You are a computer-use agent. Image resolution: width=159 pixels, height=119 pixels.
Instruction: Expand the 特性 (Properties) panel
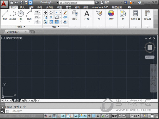click(x=111, y=27)
